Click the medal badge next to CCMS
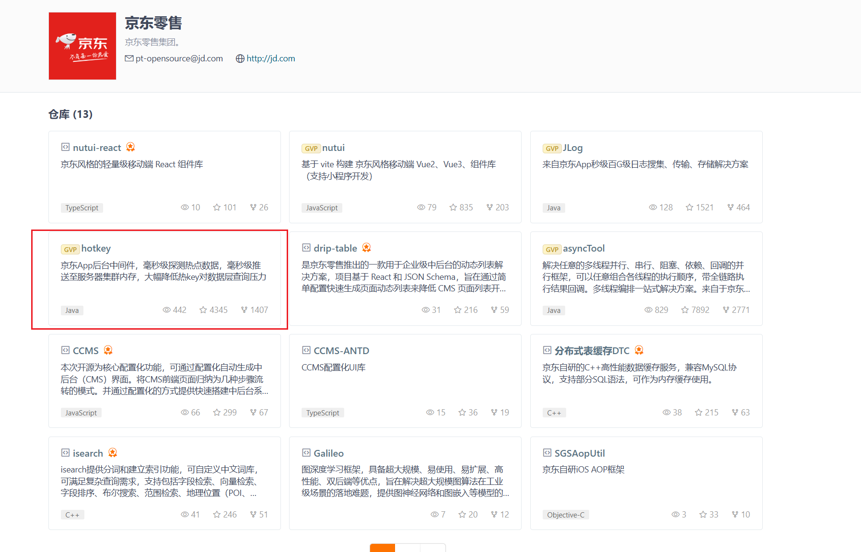861x552 pixels. click(x=108, y=350)
